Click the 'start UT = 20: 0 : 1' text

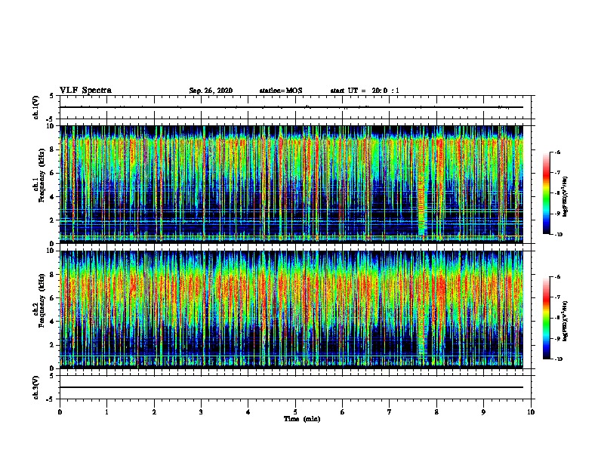[x=365, y=91]
